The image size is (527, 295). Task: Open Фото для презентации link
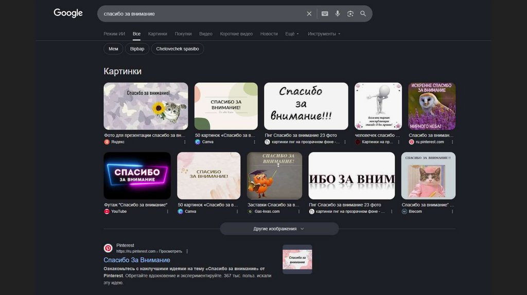[x=145, y=135]
